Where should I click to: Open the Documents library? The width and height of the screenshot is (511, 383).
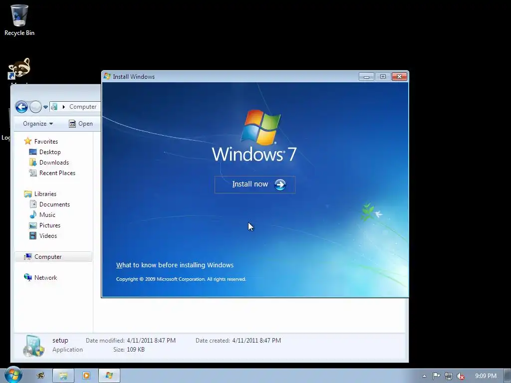54,204
